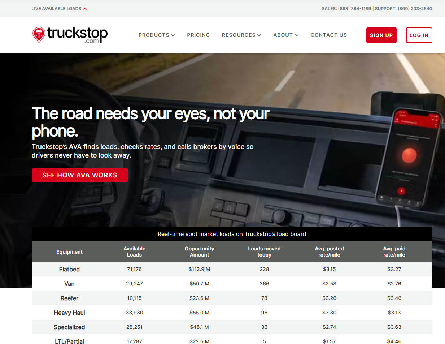Click the red Sign Up button
Viewport: 445px width, 344px height.
[x=381, y=35]
